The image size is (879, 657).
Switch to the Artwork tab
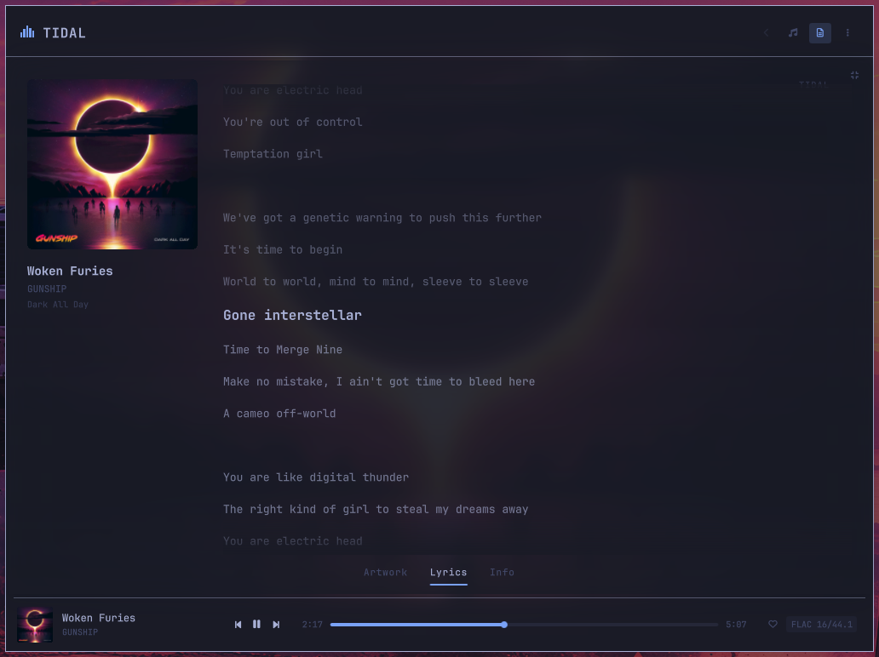tap(385, 572)
